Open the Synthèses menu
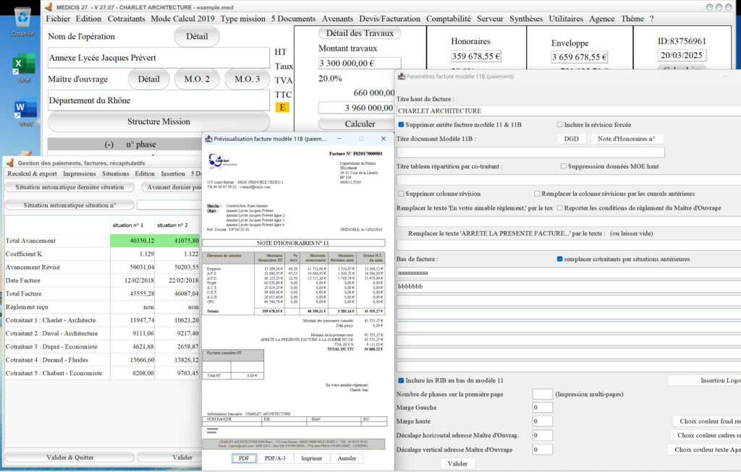The height and width of the screenshot is (472, 741). [525, 19]
